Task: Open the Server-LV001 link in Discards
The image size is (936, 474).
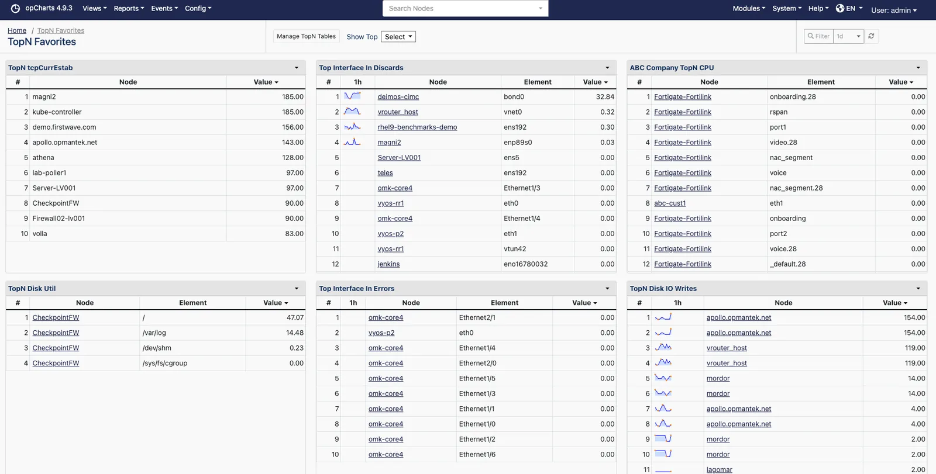Action: (x=399, y=157)
